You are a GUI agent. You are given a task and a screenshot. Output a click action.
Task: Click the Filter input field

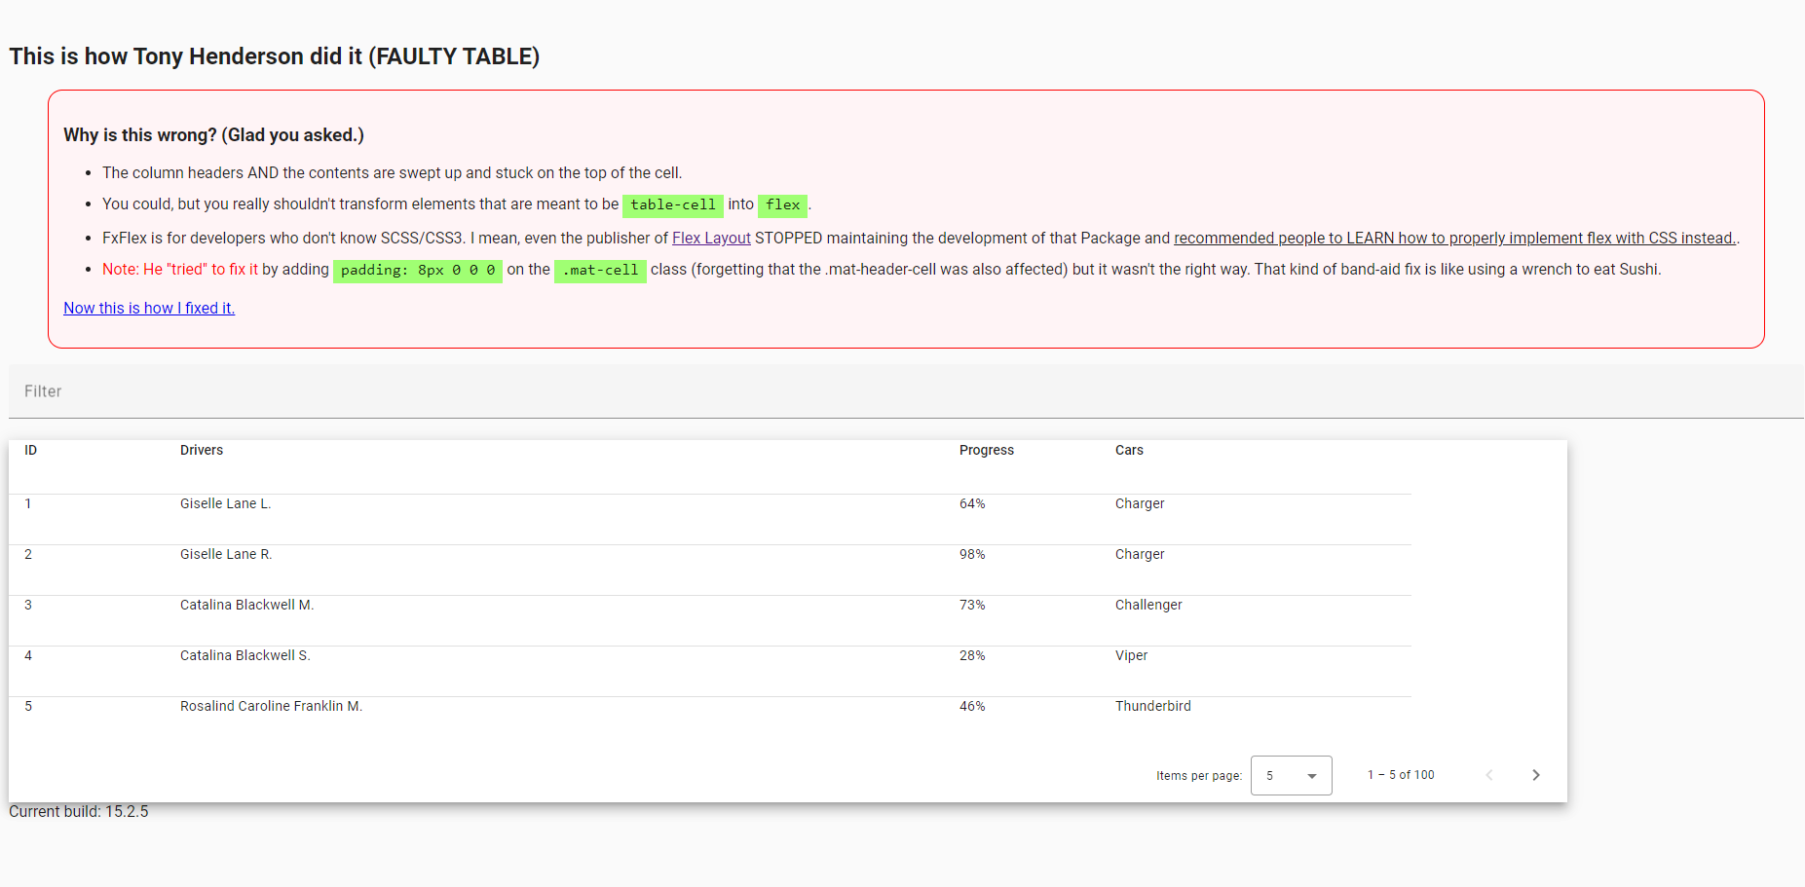[905, 391]
